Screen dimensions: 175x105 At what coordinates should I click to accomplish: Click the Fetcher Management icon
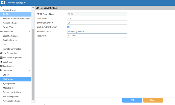click(1, 58)
